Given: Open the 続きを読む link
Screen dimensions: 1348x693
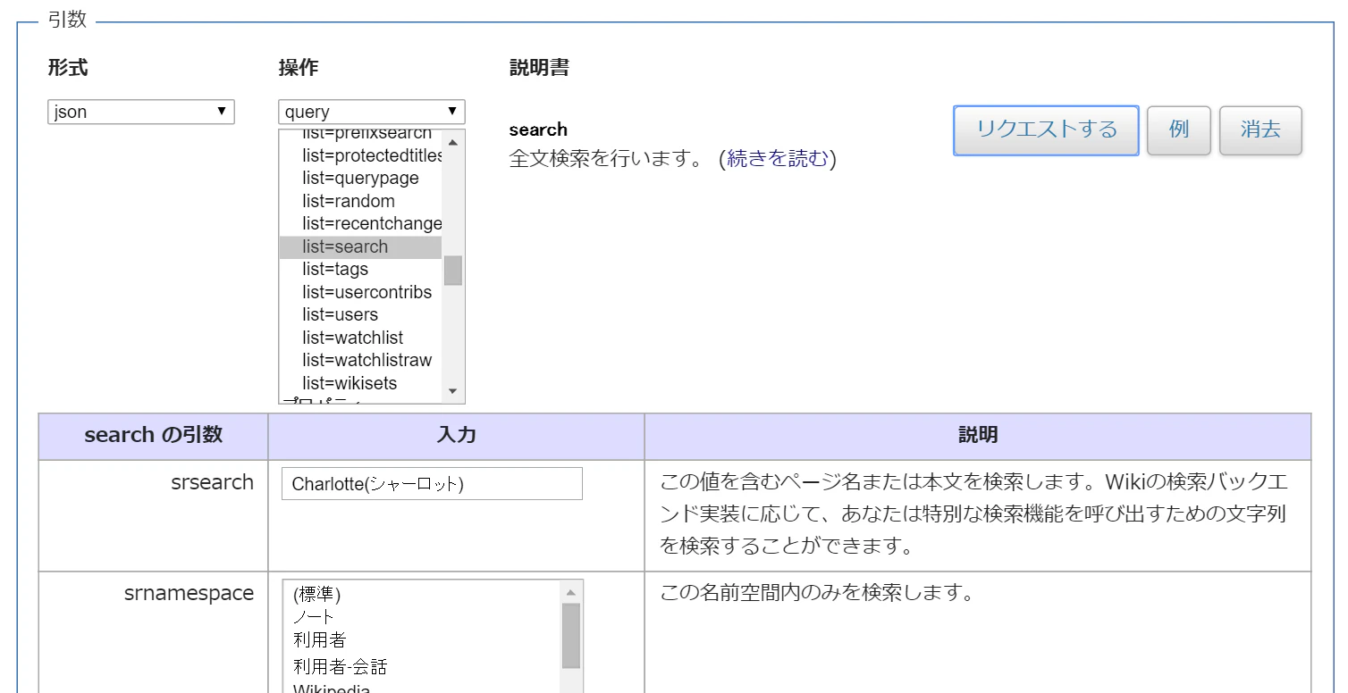Looking at the screenshot, I should point(778,159).
